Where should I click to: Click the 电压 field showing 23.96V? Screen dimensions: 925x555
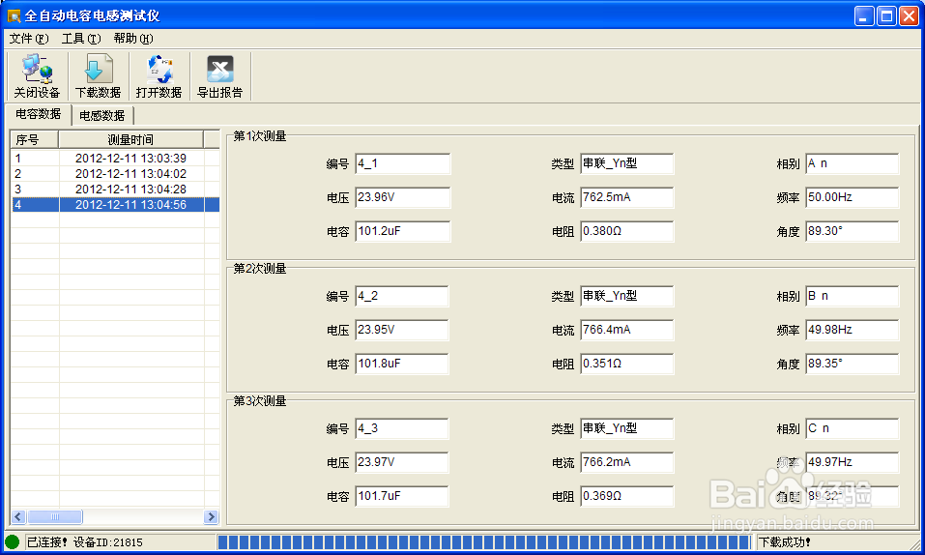(402, 197)
